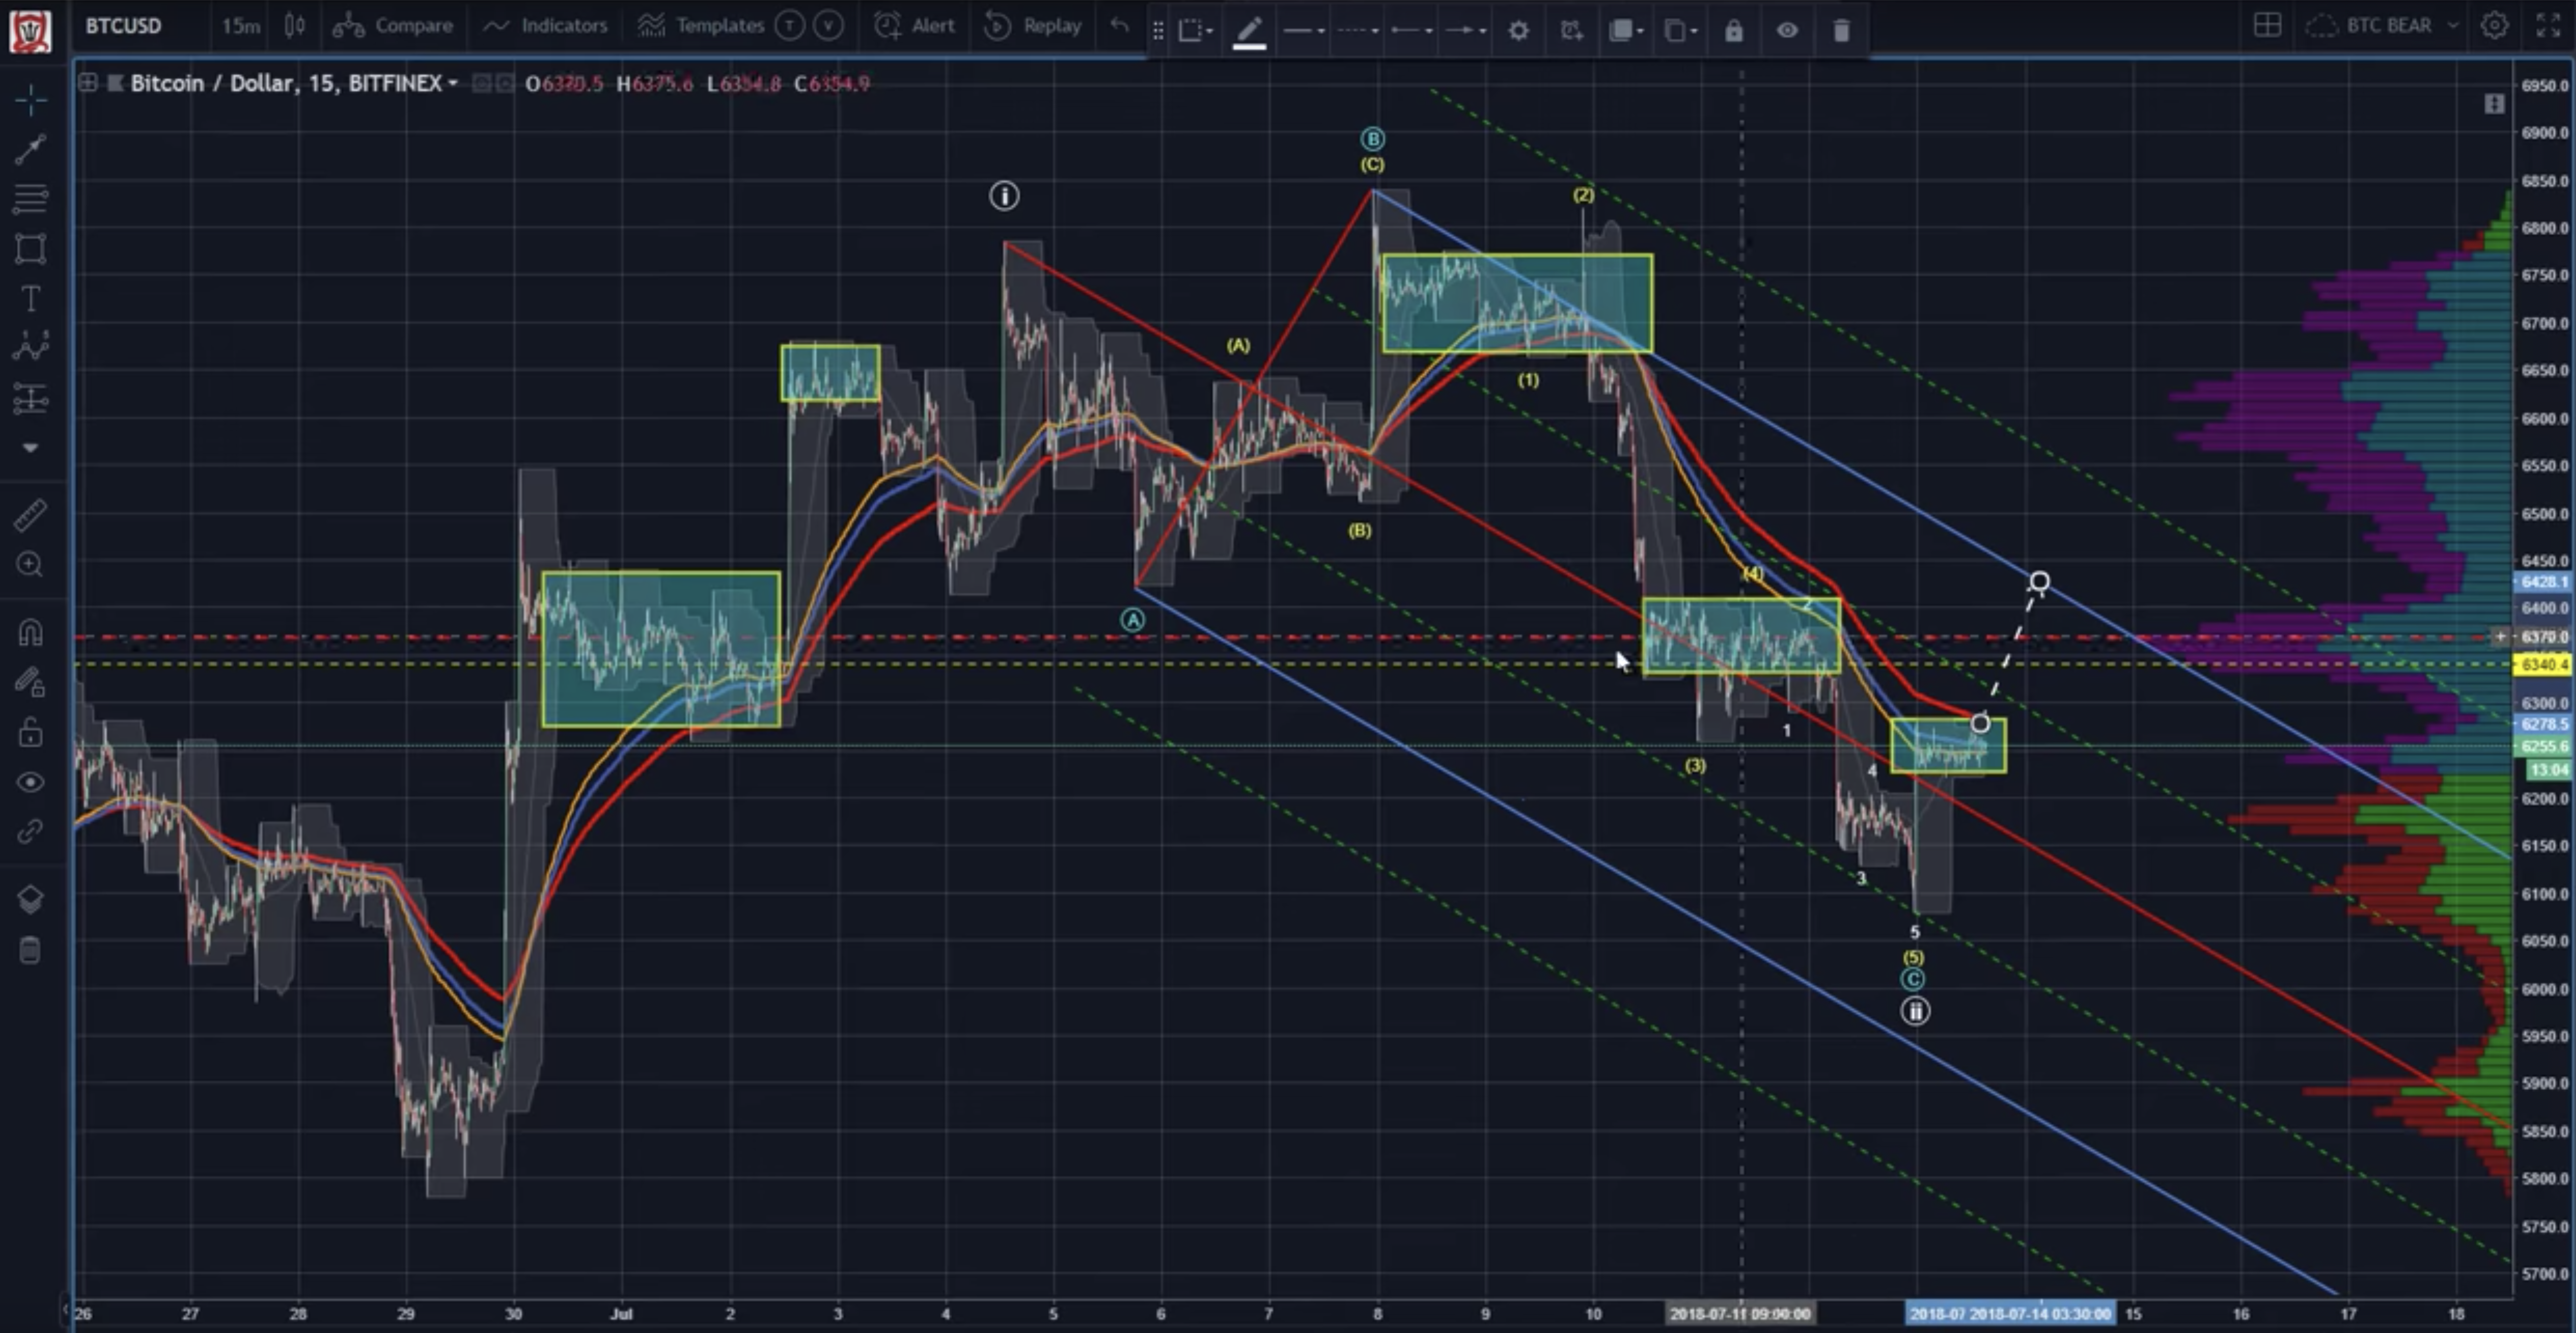Open chart settings gear at top right
Screen dimensions: 2576x1333
click(2494, 26)
